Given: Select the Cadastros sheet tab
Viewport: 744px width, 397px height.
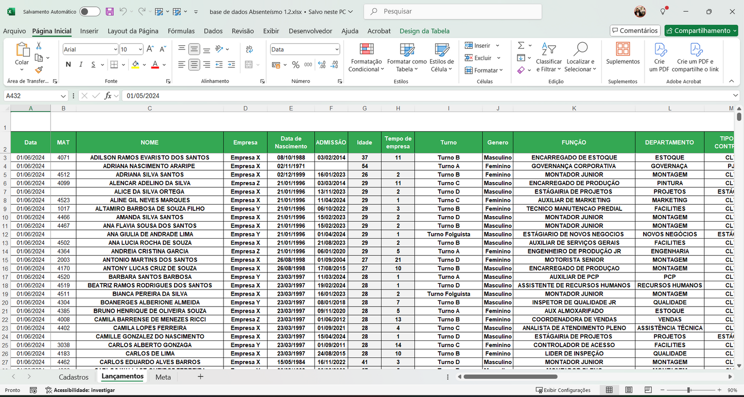Looking at the screenshot, I should point(74,377).
